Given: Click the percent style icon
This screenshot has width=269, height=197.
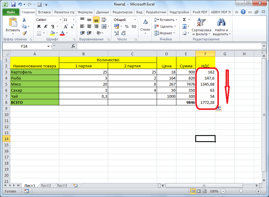Looking at the screenshot, I should pyautogui.click(x=126, y=26).
